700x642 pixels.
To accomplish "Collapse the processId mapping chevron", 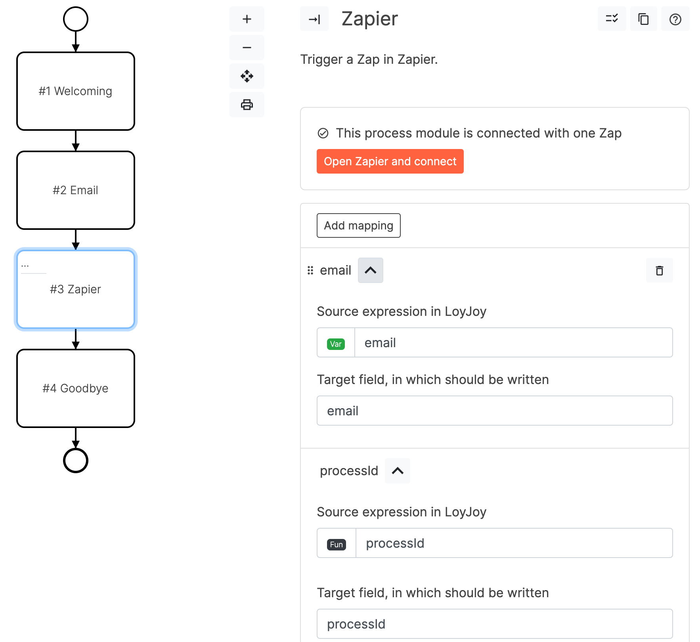I will coord(397,470).
